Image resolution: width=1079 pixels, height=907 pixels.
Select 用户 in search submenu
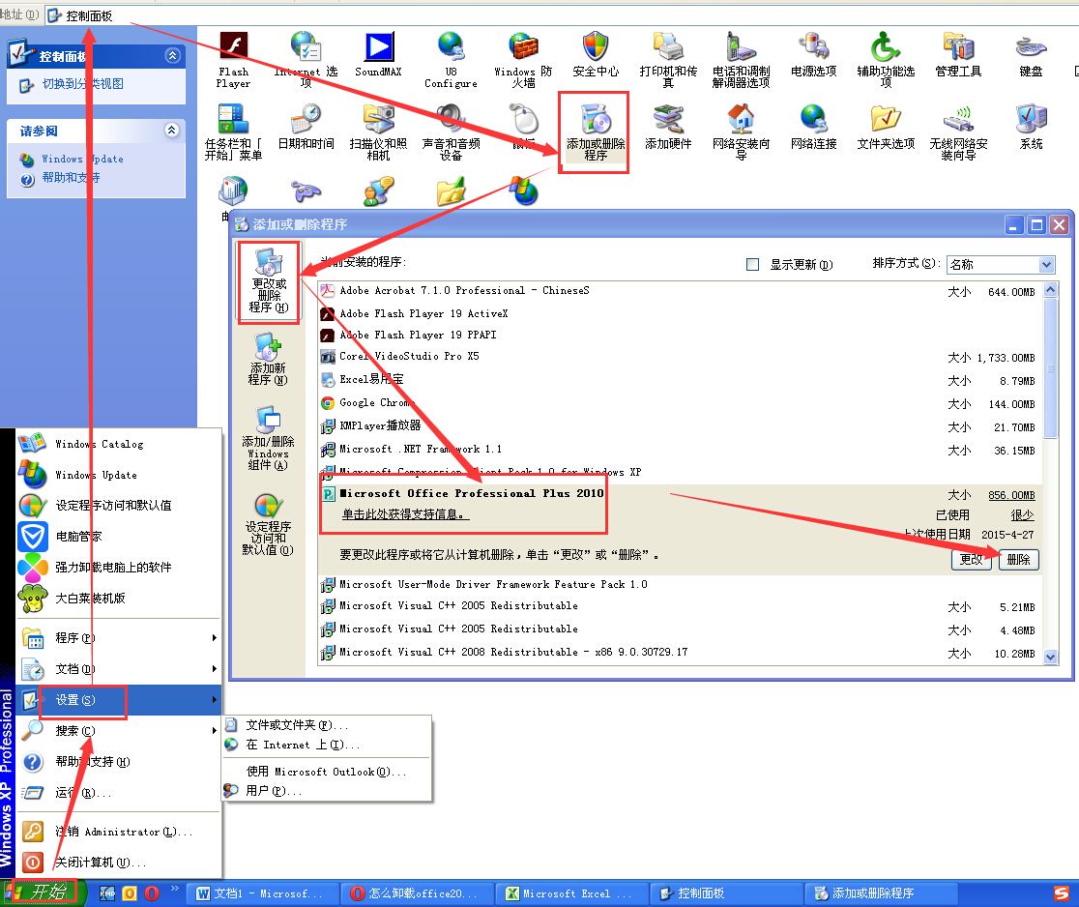coord(327,791)
